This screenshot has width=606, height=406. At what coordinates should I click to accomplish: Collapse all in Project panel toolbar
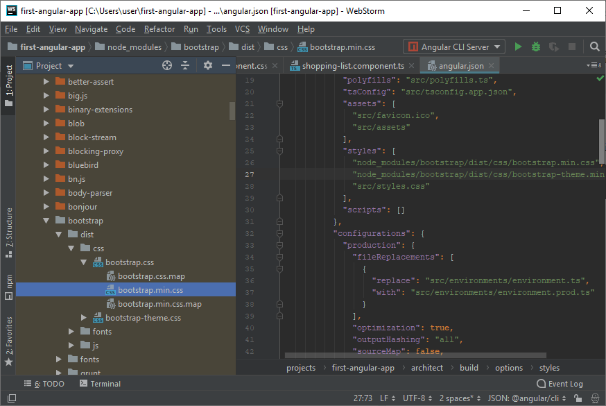[x=185, y=65]
